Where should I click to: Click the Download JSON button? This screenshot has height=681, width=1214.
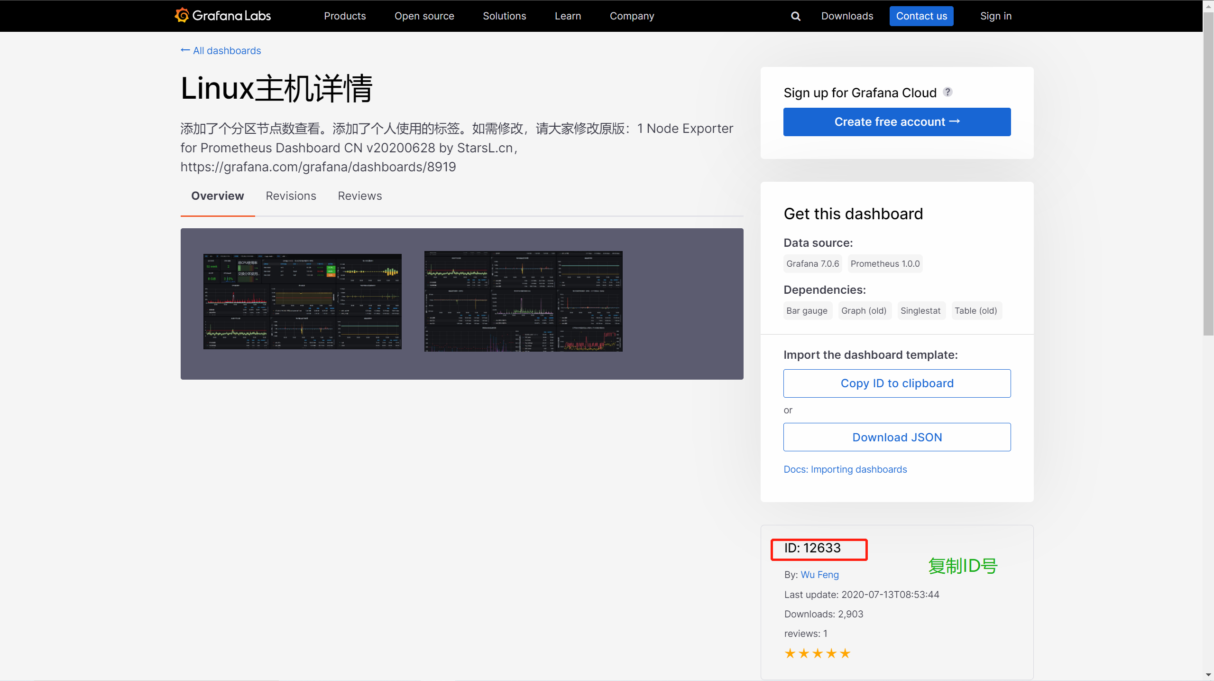click(897, 437)
